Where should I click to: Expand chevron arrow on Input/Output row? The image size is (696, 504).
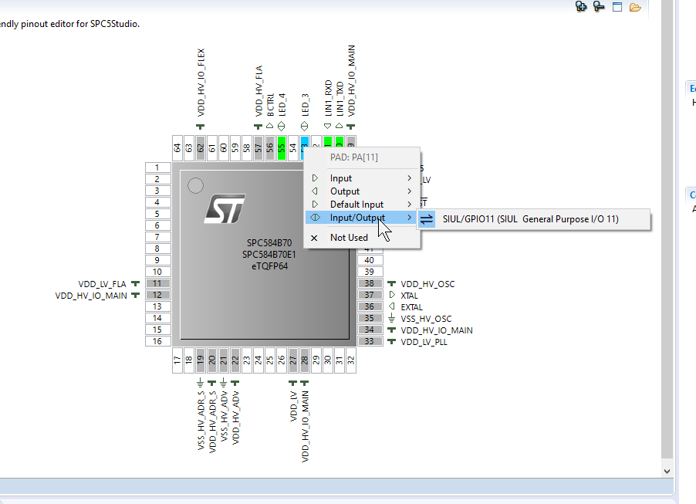click(409, 218)
